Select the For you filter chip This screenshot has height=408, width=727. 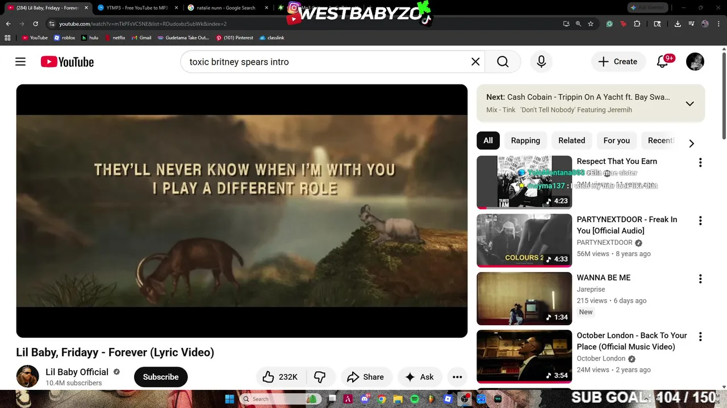(616, 141)
